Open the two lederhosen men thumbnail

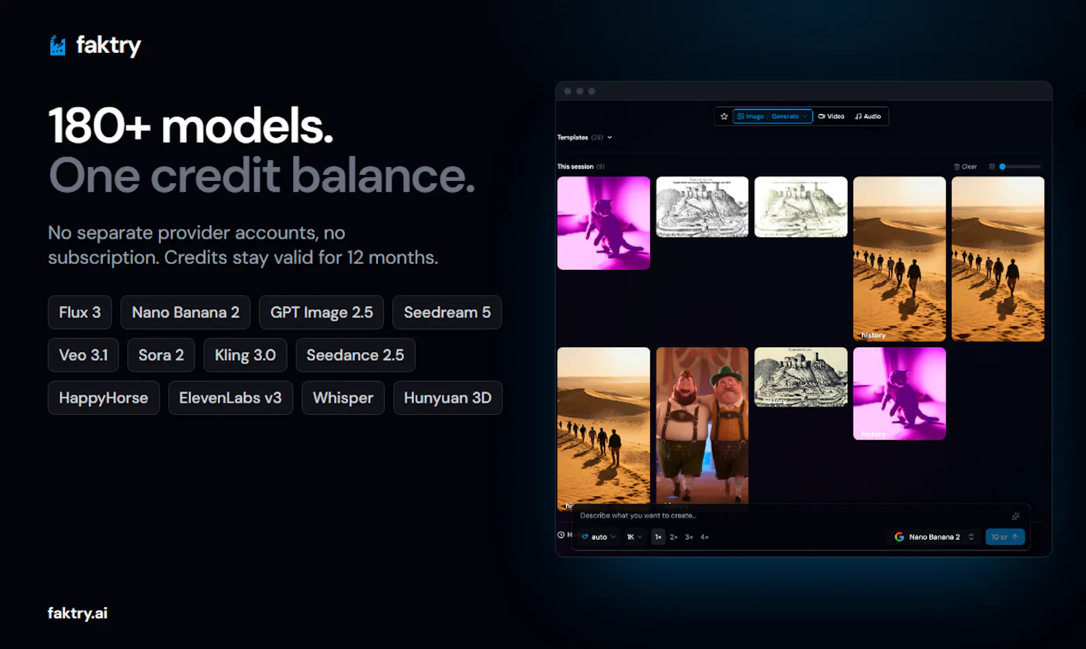point(702,426)
